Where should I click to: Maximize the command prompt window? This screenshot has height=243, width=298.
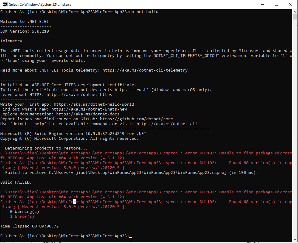(276, 4)
